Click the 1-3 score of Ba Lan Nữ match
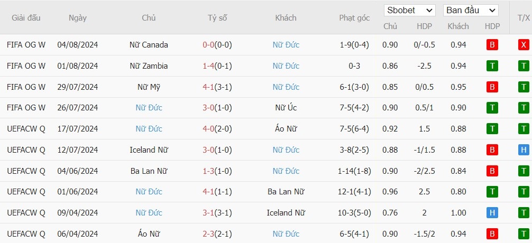Image resolution: width=532 pixels, height=243 pixels. click(x=208, y=171)
